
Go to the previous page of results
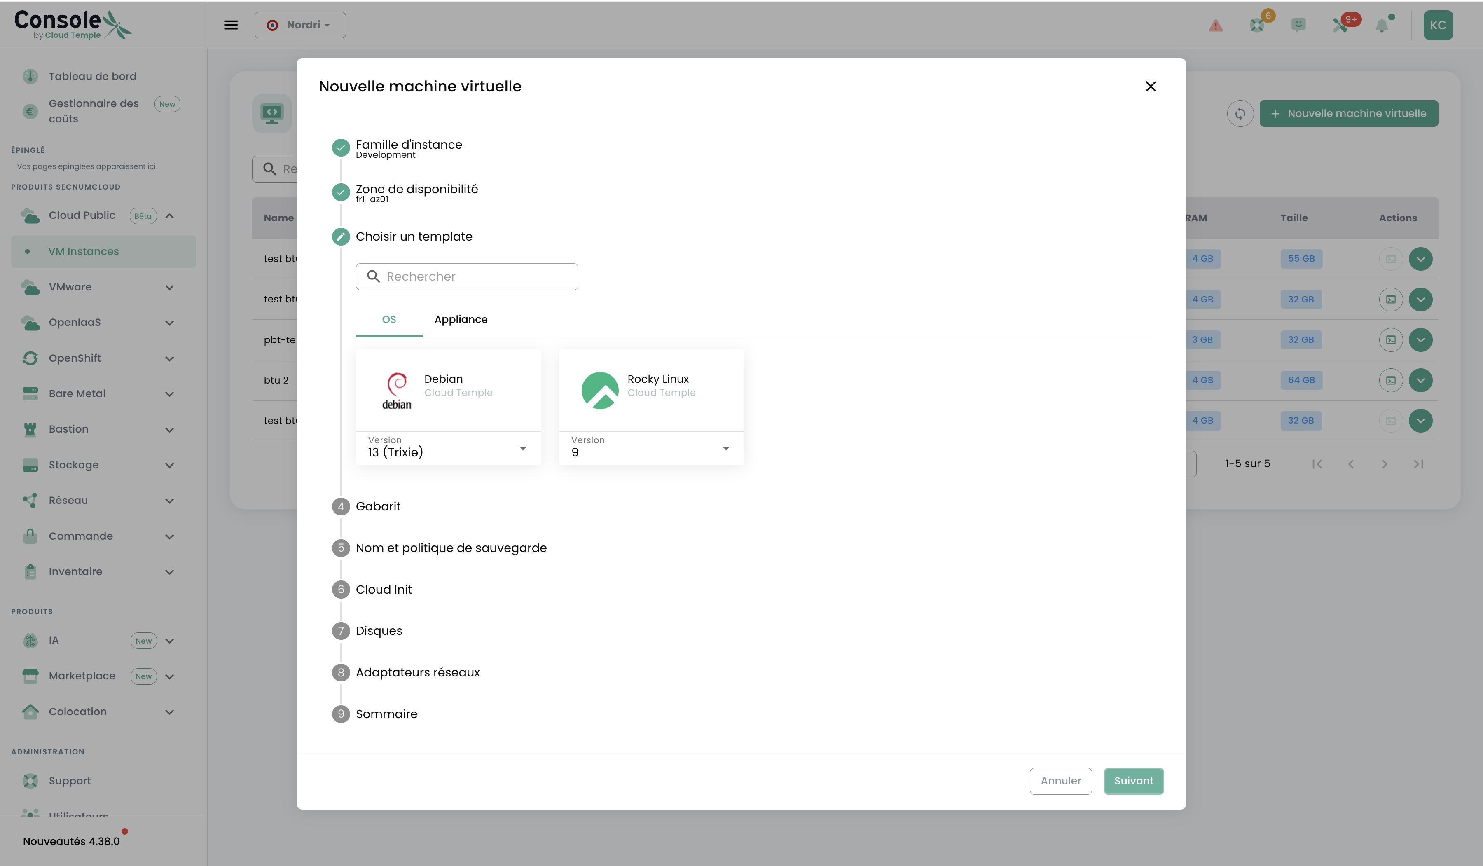coord(1351,464)
